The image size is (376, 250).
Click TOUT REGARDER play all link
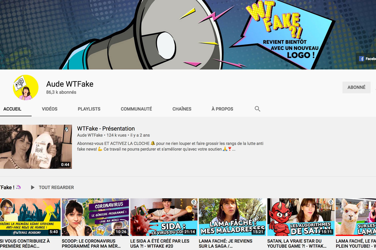click(56, 187)
